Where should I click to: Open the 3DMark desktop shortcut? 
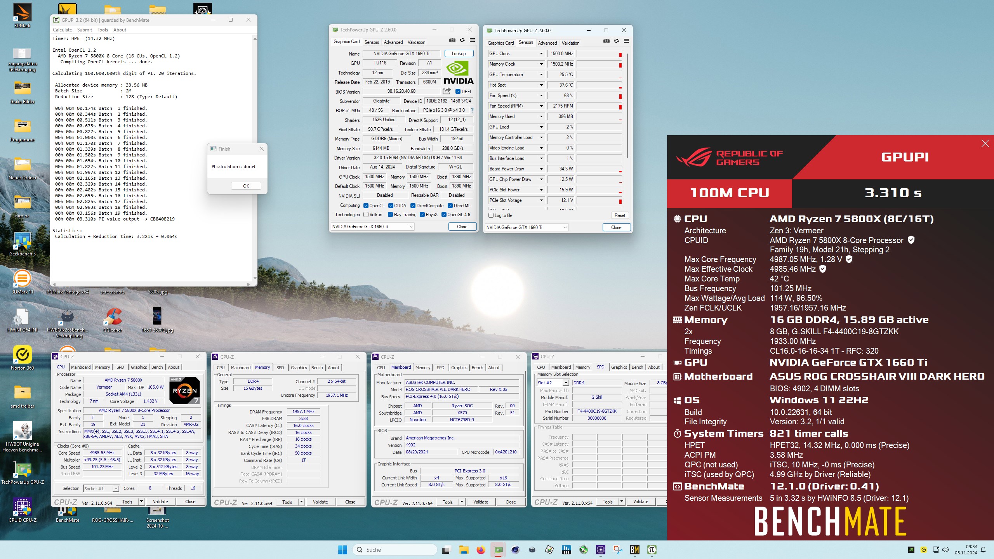click(22, 16)
